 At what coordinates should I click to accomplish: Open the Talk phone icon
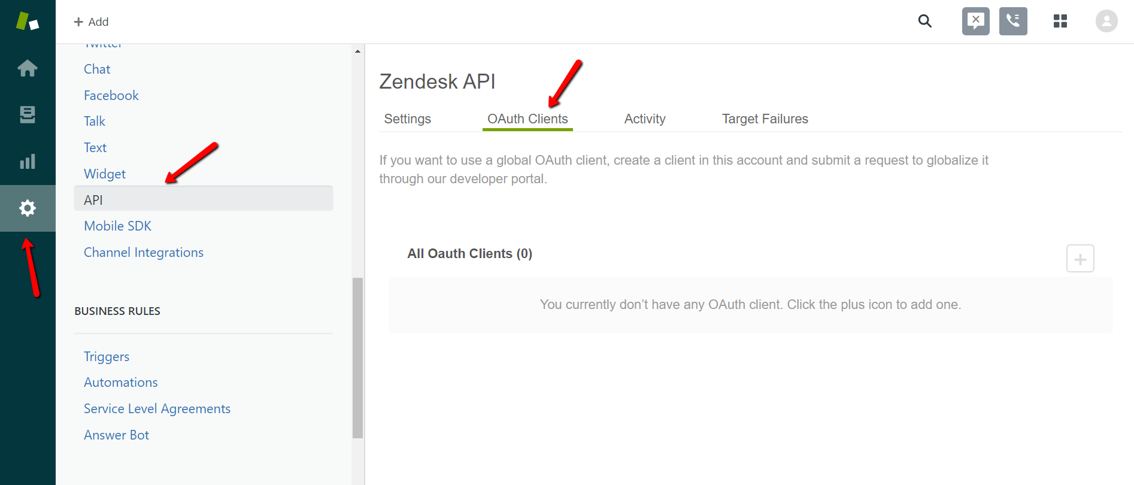[x=1013, y=22]
